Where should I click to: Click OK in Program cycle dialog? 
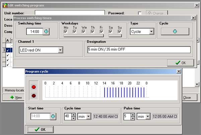click(x=40, y=130)
